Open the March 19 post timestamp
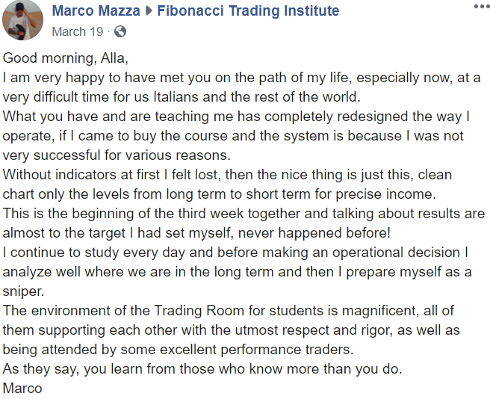 (78, 31)
